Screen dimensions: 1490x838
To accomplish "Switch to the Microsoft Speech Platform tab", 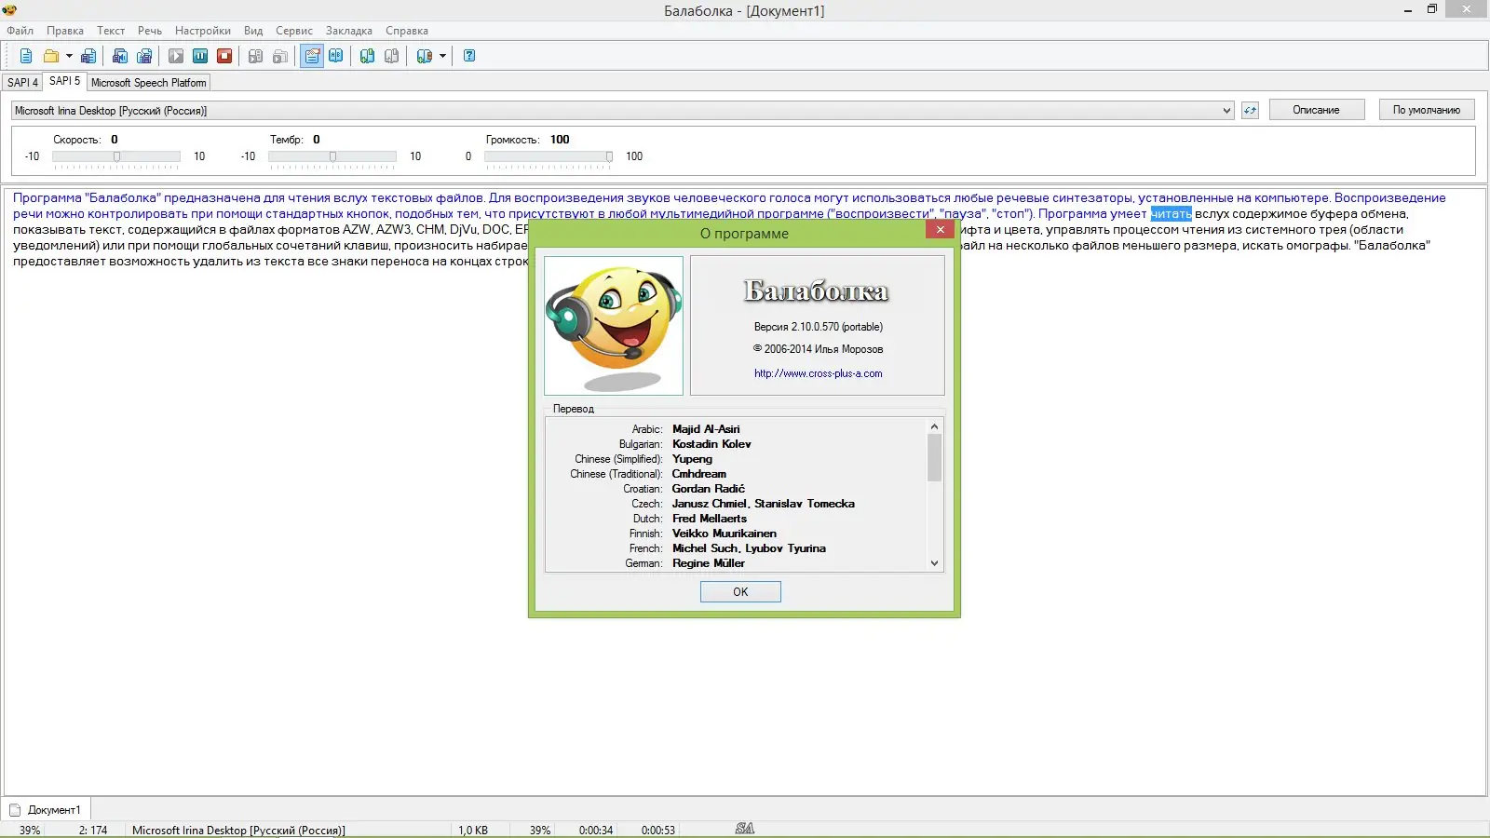I will pyautogui.click(x=149, y=83).
